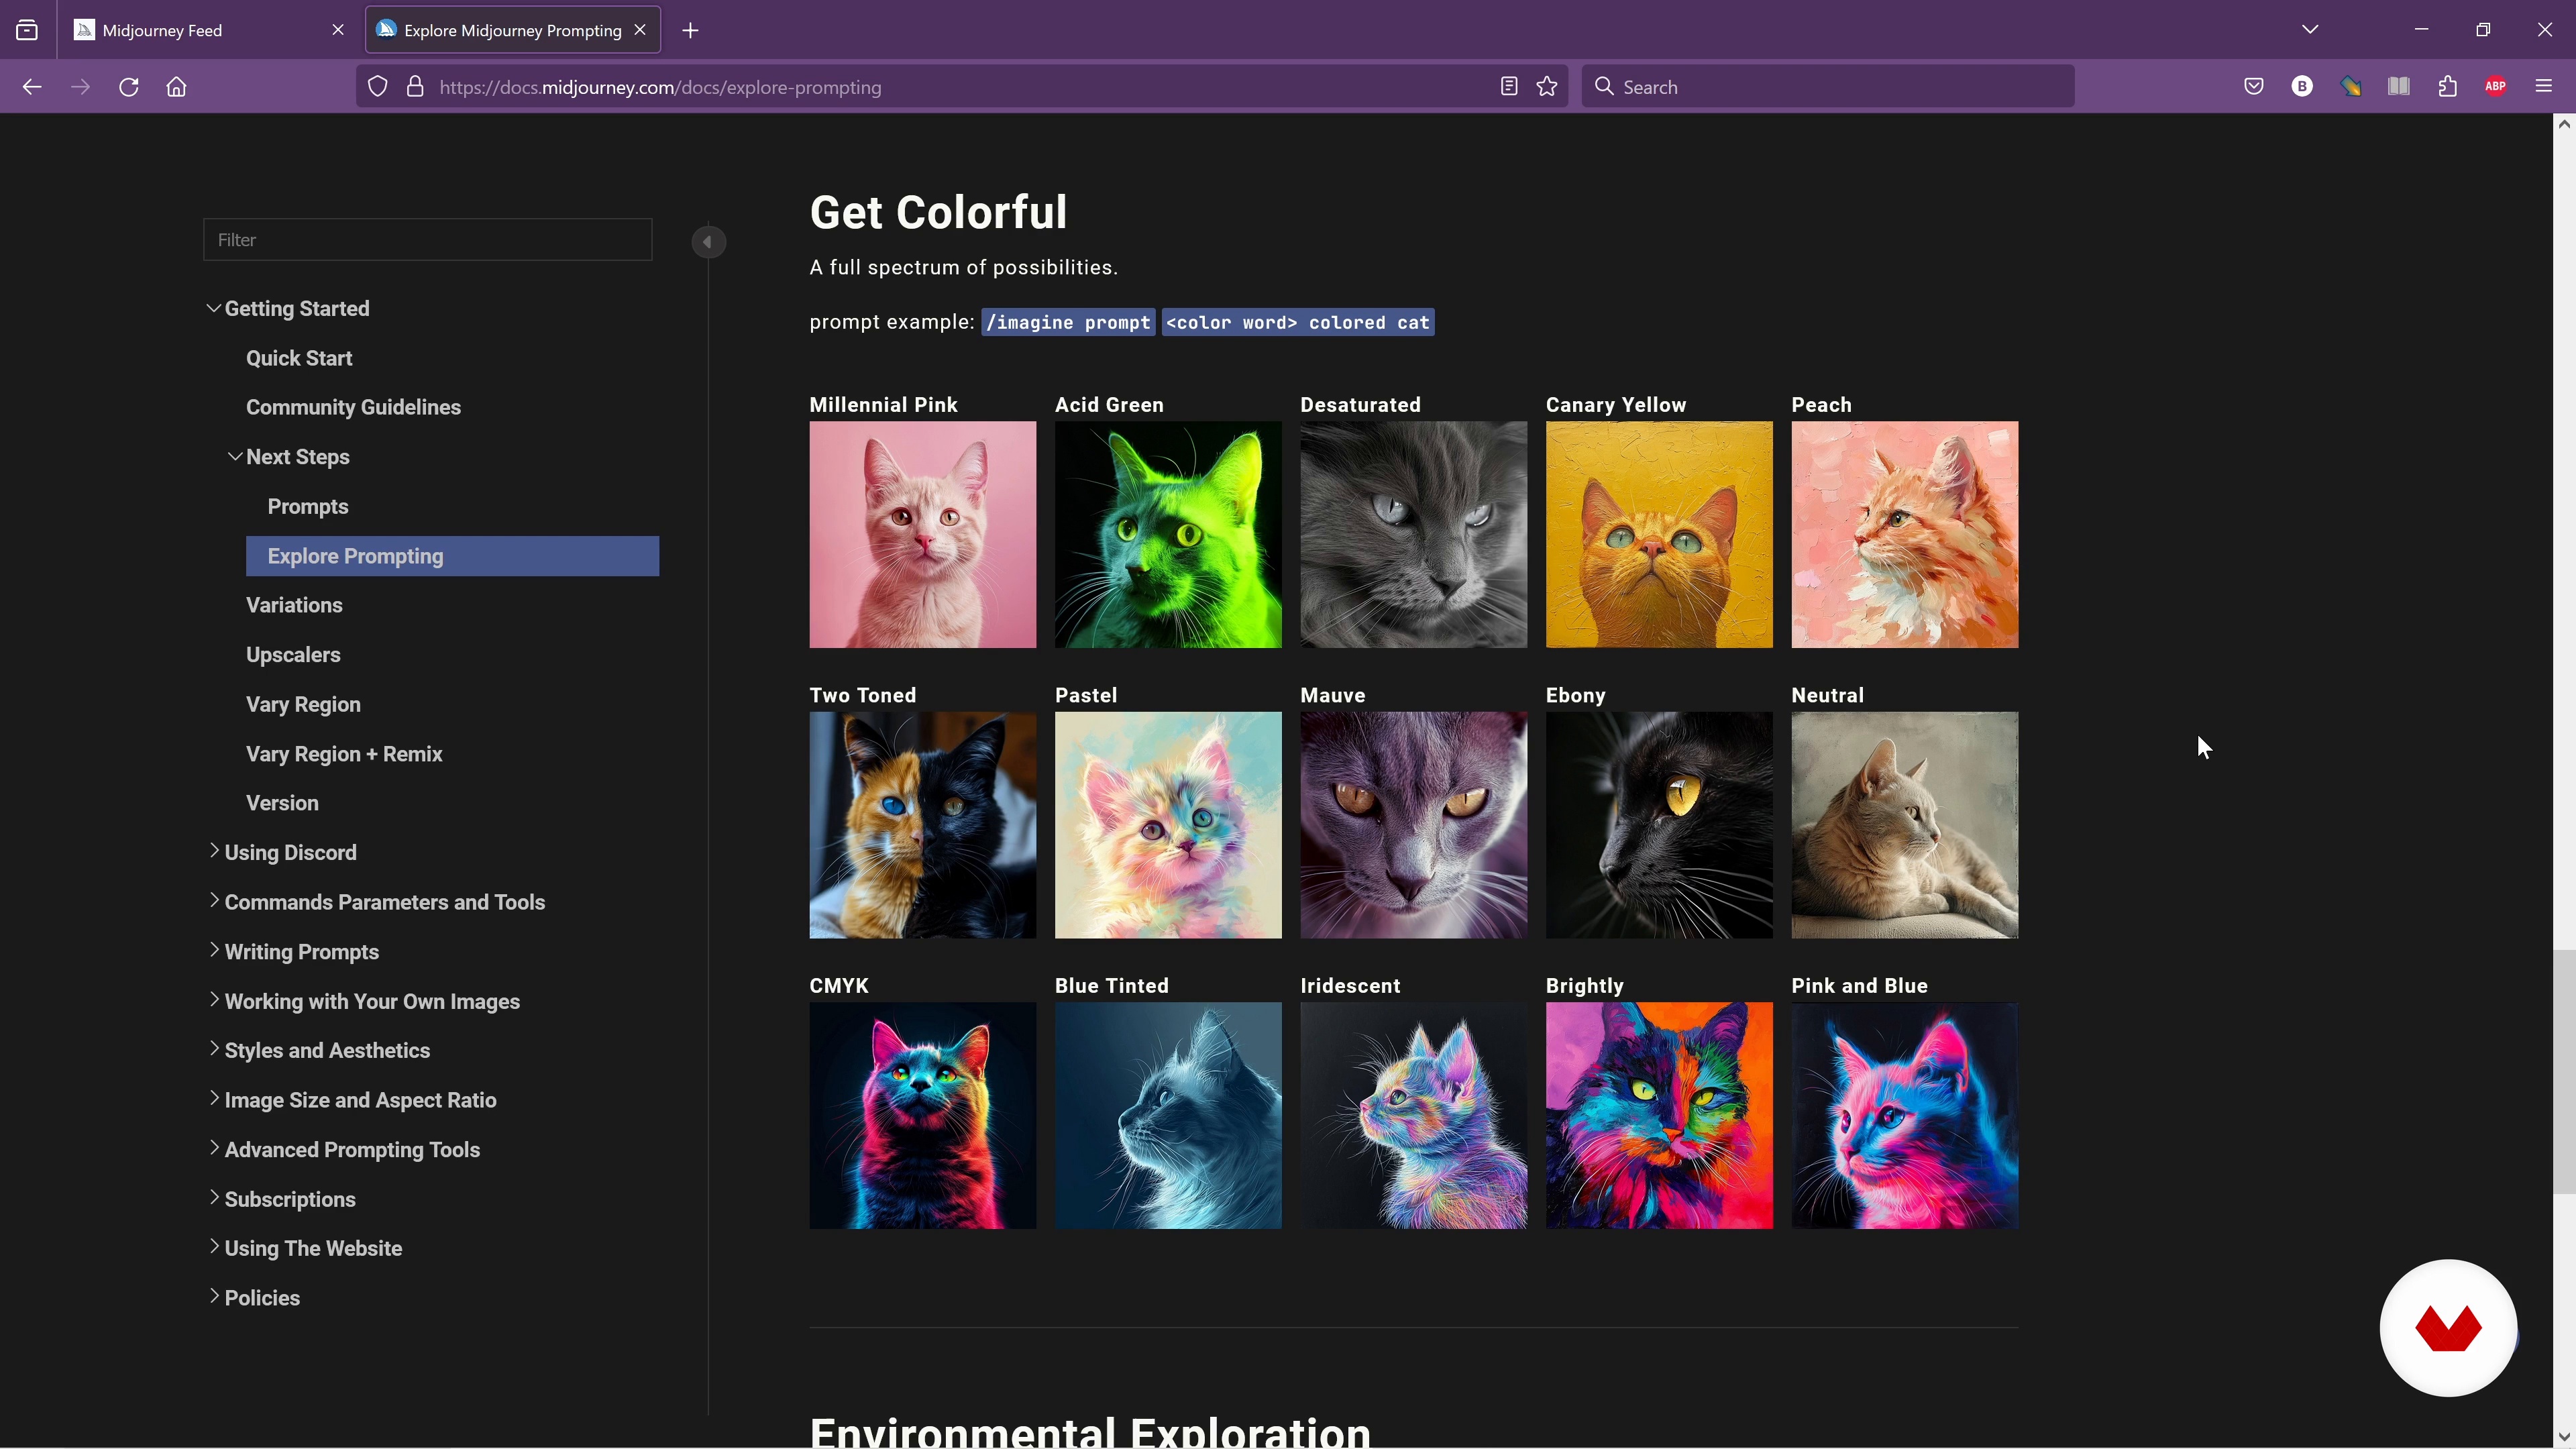Open the Pastel cat image

pyautogui.click(x=1168, y=825)
